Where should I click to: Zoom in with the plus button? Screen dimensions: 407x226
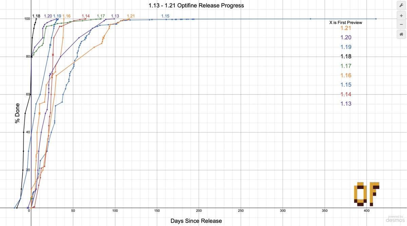coord(401,16)
